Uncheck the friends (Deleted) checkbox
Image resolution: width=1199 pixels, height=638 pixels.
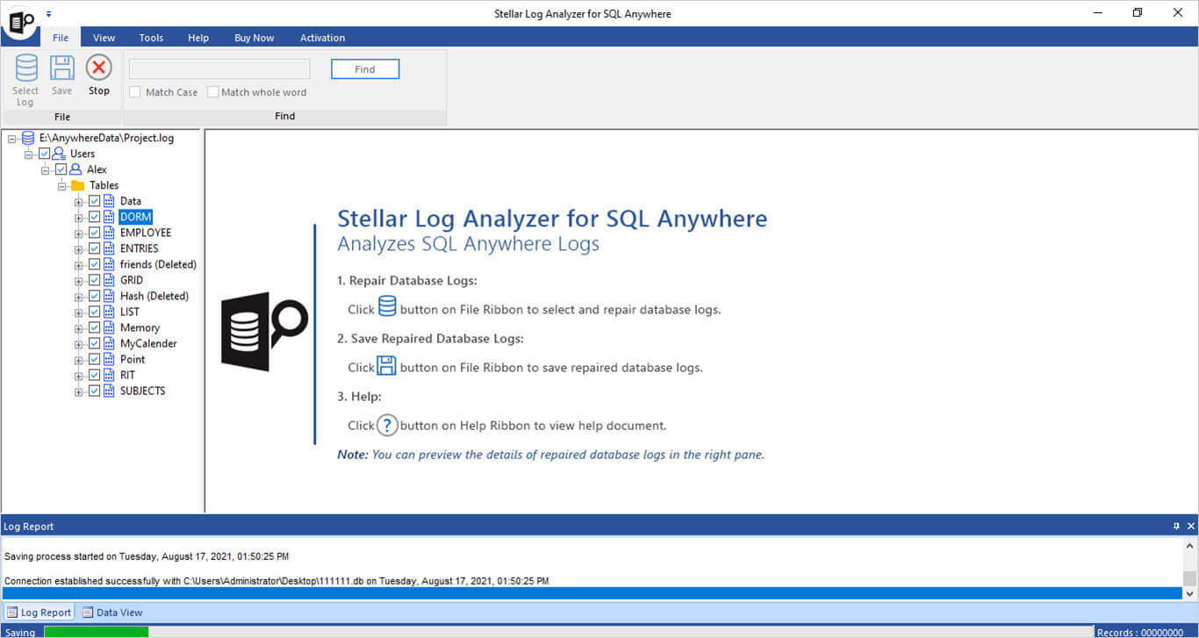tap(95, 264)
